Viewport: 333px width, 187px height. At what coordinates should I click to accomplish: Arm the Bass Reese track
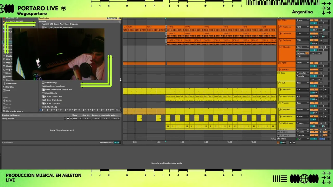(325, 117)
